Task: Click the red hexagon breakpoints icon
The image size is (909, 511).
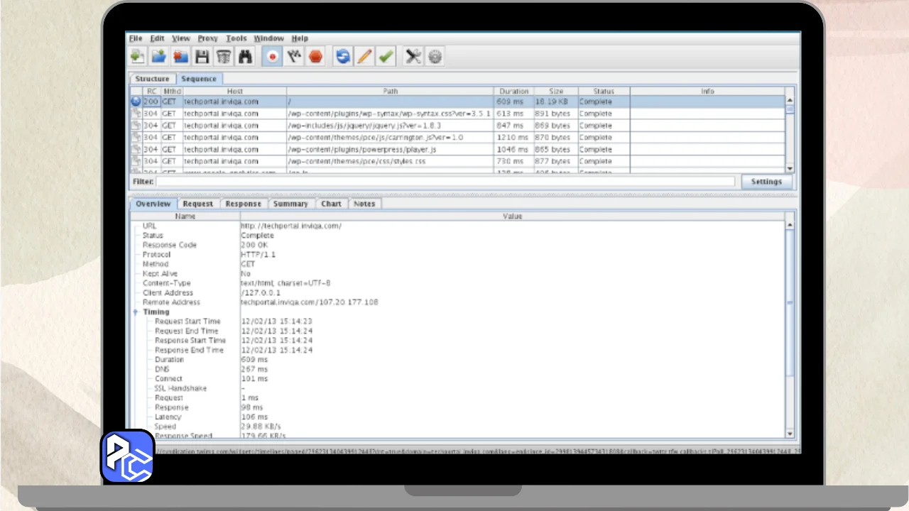Action: point(316,57)
